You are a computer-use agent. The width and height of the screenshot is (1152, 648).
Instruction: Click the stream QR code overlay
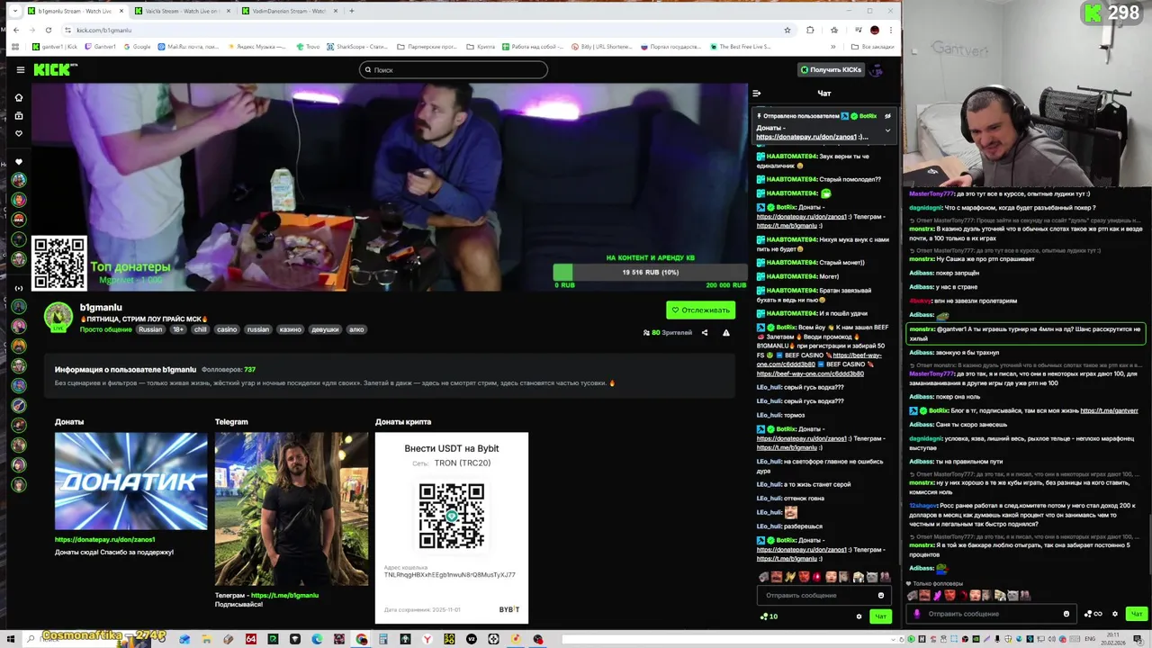click(59, 263)
